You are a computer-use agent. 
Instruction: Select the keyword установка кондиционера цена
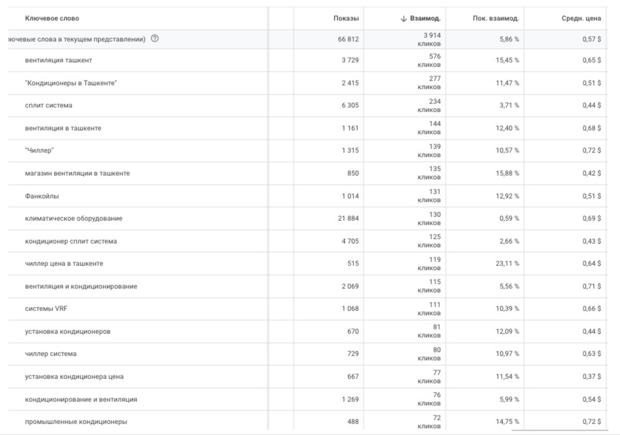74,376
